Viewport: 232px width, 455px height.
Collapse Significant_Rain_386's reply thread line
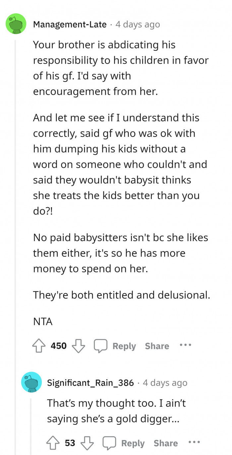pyautogui.click(x=31, y=425)
